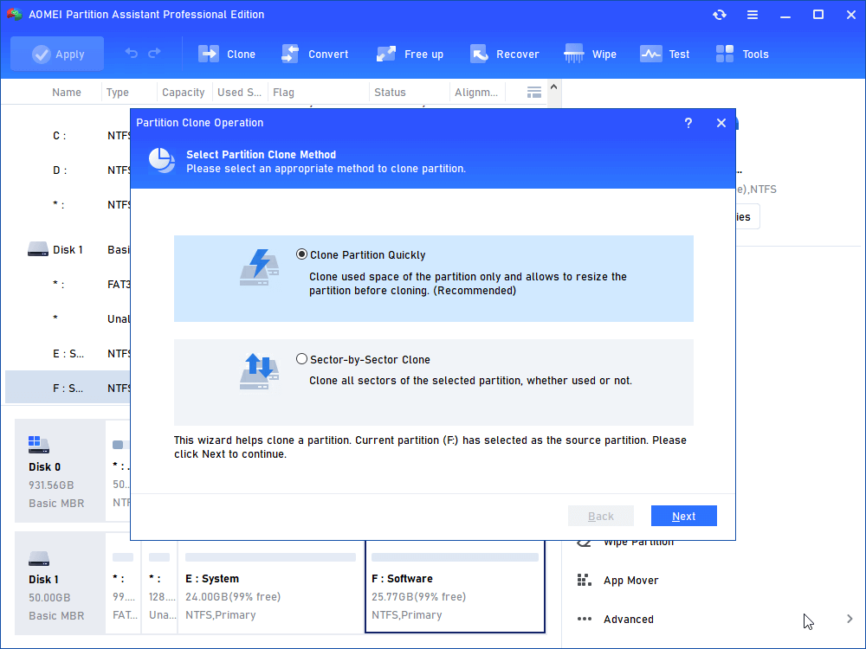Select the unallocated 128 block on Disk 1
This screenshot has height=649, width=866.
(160, 588)
